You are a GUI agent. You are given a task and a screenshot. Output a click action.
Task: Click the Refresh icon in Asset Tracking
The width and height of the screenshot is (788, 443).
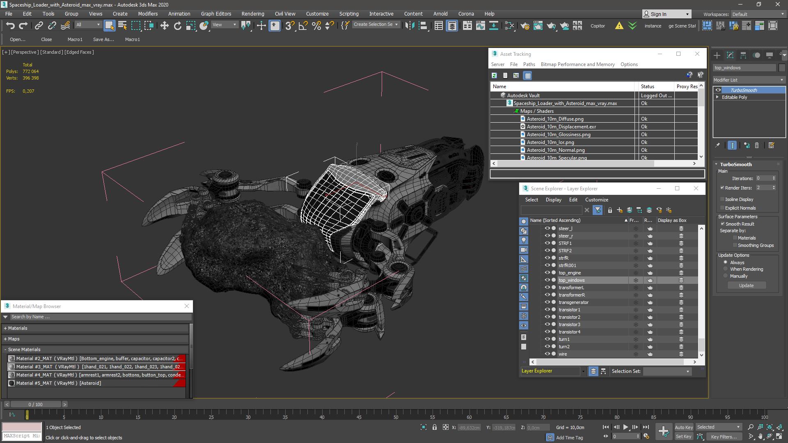coord(495,75)
